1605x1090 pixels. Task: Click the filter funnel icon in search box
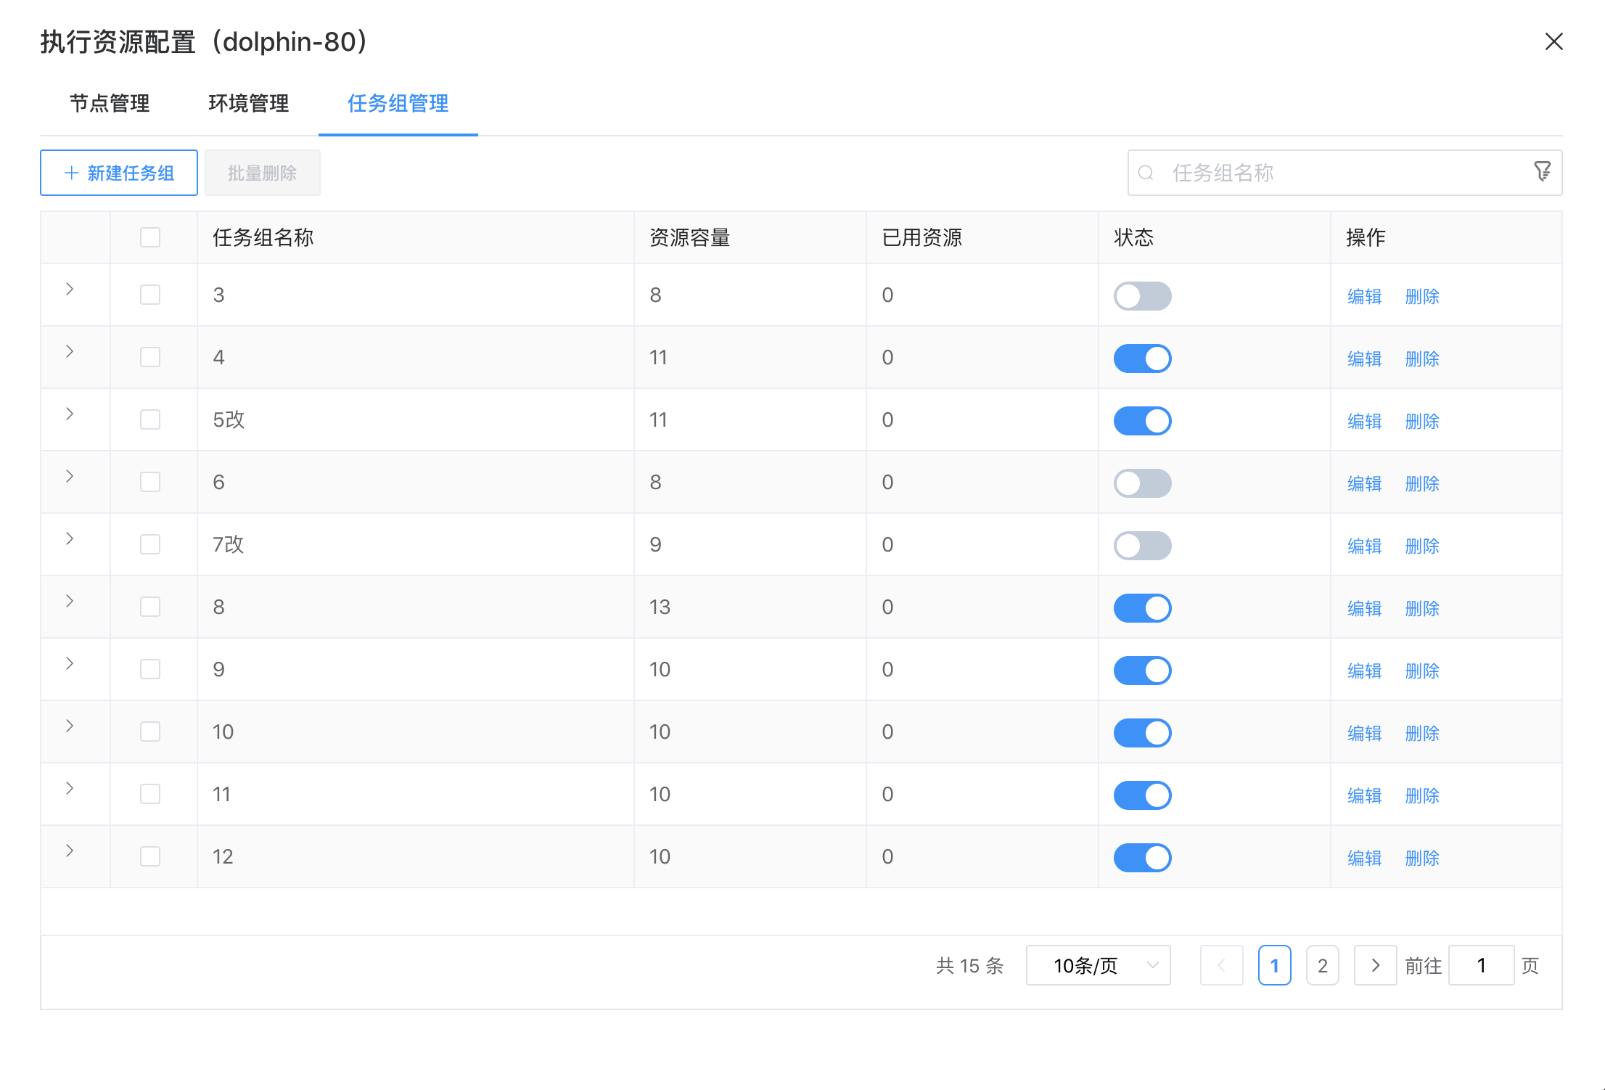[1542, 172]
